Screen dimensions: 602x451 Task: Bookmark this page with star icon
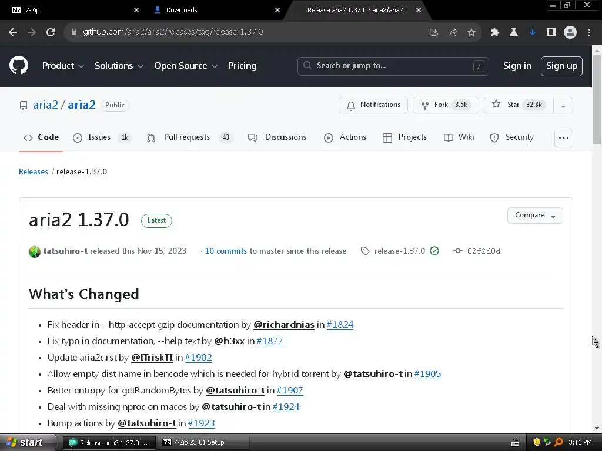pyautogui.click(x=471, y=33)
